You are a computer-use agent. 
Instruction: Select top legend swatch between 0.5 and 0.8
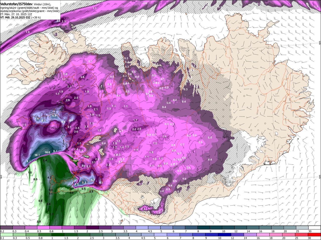[43, 228]
